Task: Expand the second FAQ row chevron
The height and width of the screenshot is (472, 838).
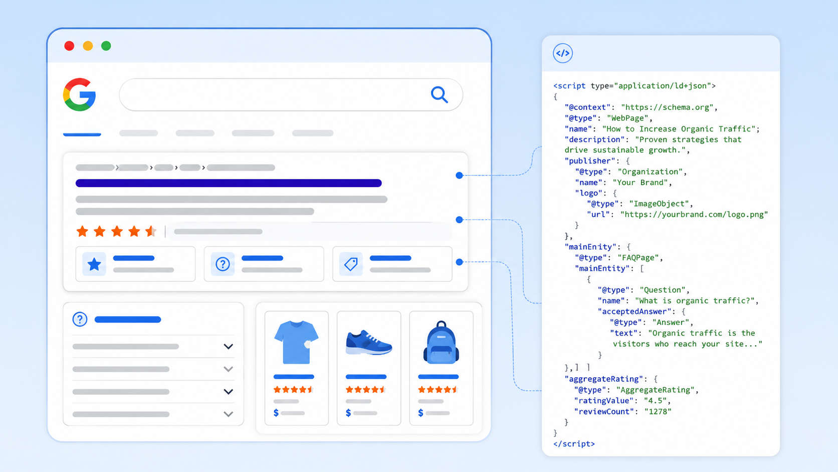Action: tap(228, 369)
